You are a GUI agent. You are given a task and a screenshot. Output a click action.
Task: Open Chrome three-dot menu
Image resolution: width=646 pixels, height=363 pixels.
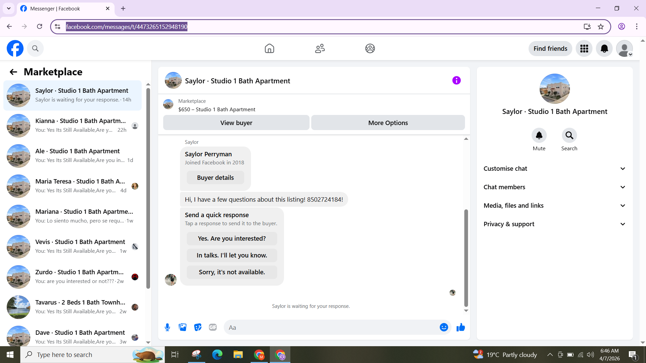click(637, 27)
